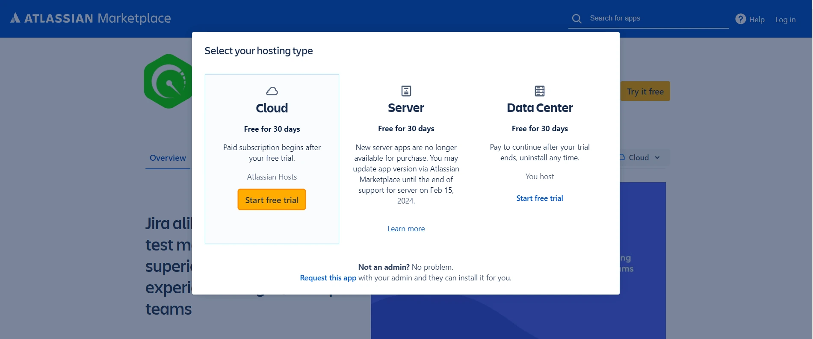This screenshot has width=813, height=339.
Task: Click the 'Not an admin?' text
Action: 384,267
